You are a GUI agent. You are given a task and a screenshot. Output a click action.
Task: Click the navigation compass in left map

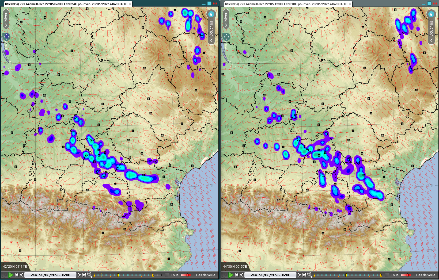6,36
